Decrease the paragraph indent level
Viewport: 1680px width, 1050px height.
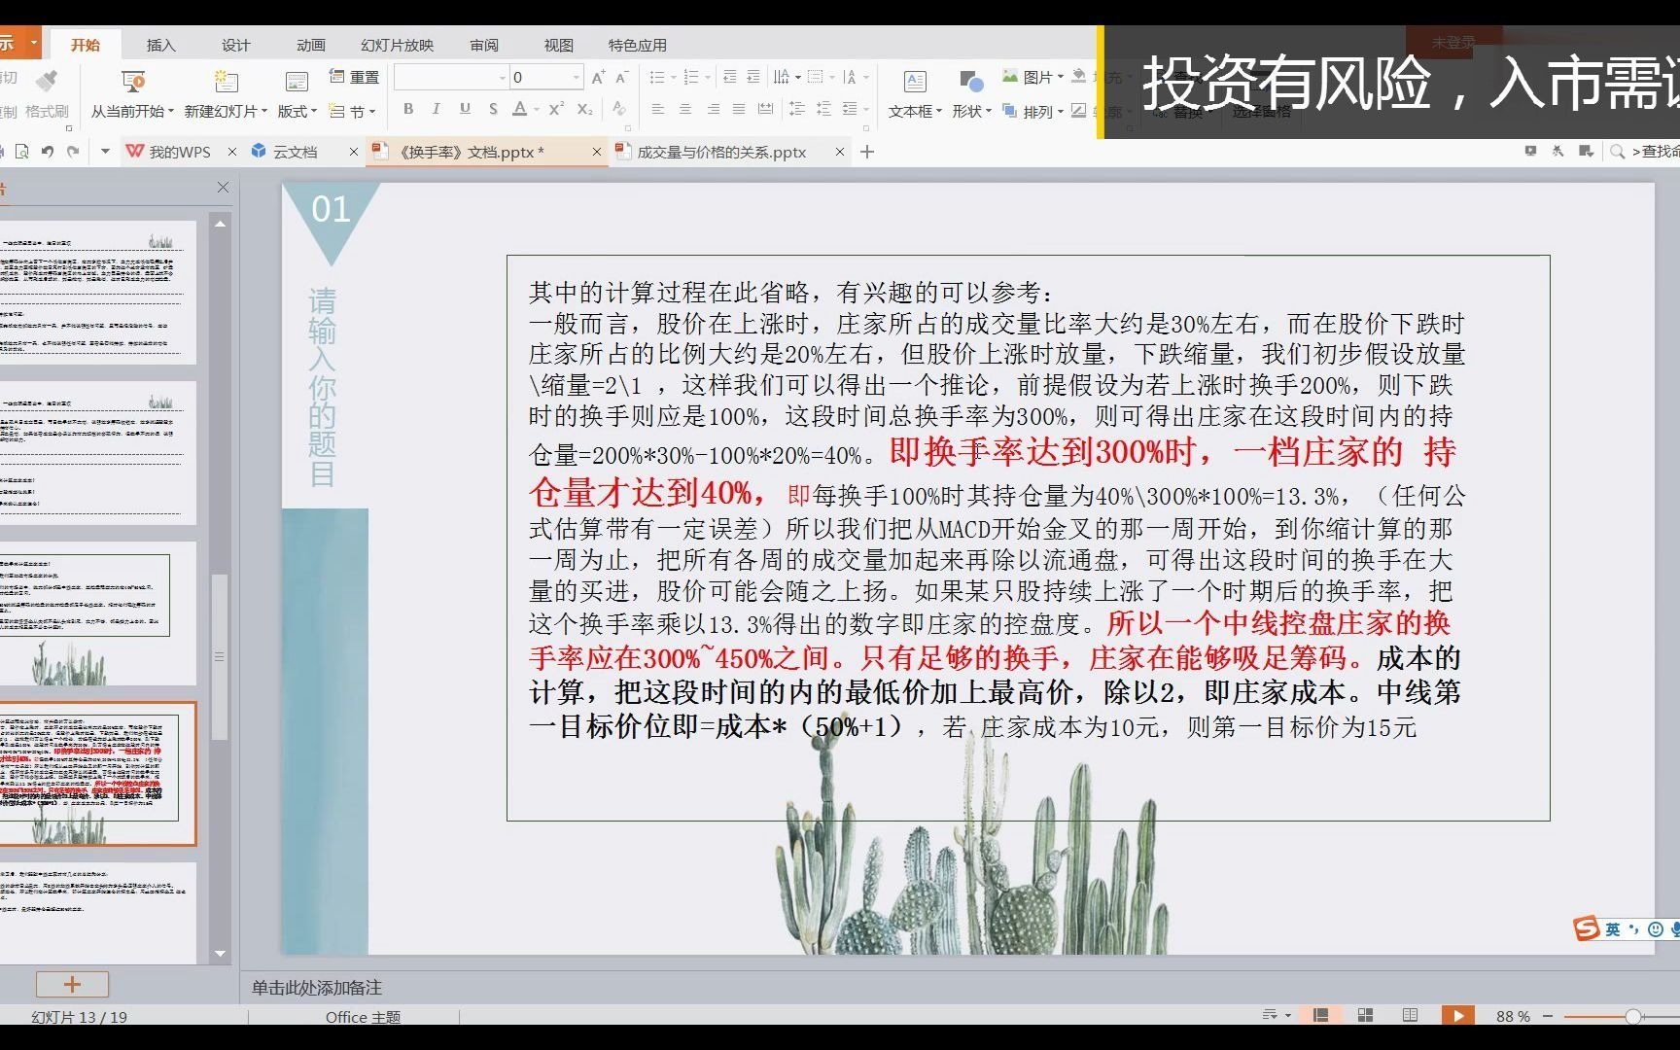point(729,77)
